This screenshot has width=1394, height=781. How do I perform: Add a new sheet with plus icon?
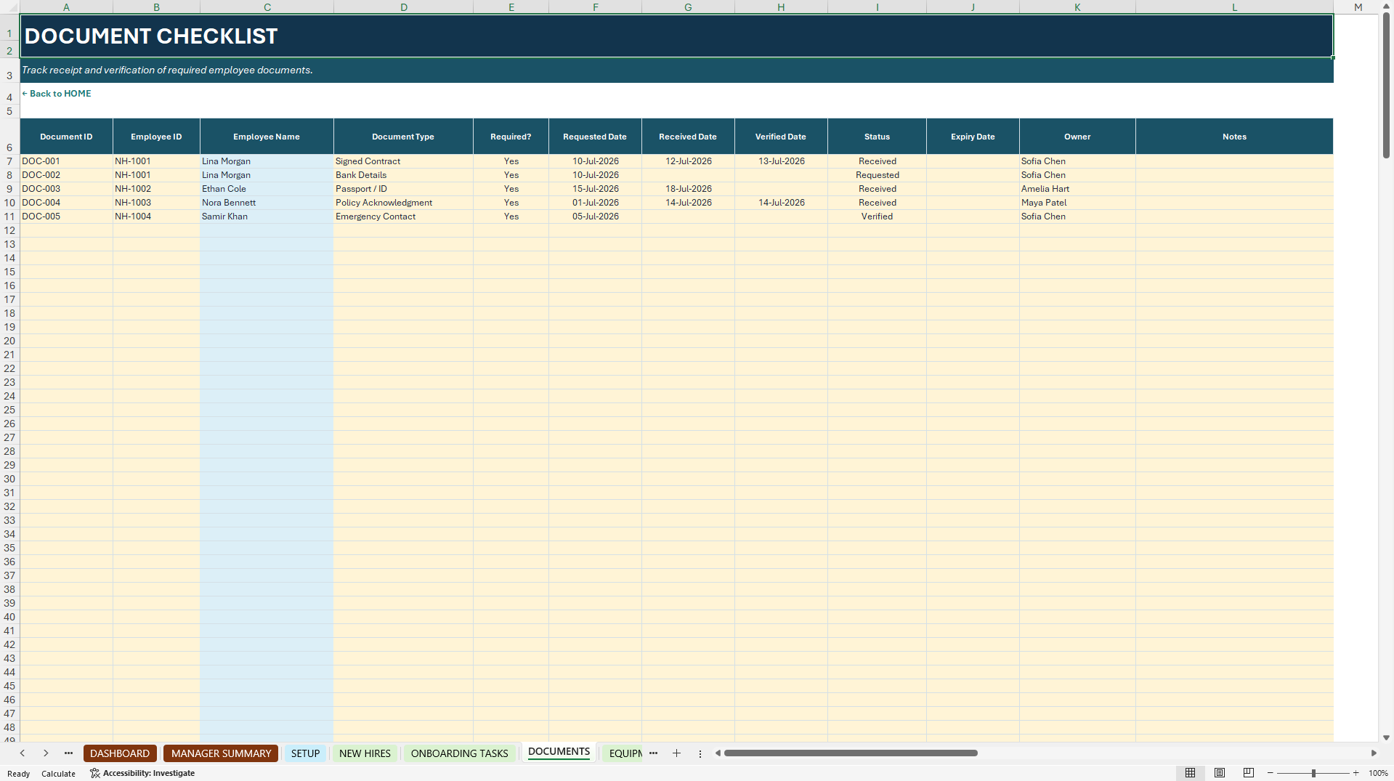676,753
